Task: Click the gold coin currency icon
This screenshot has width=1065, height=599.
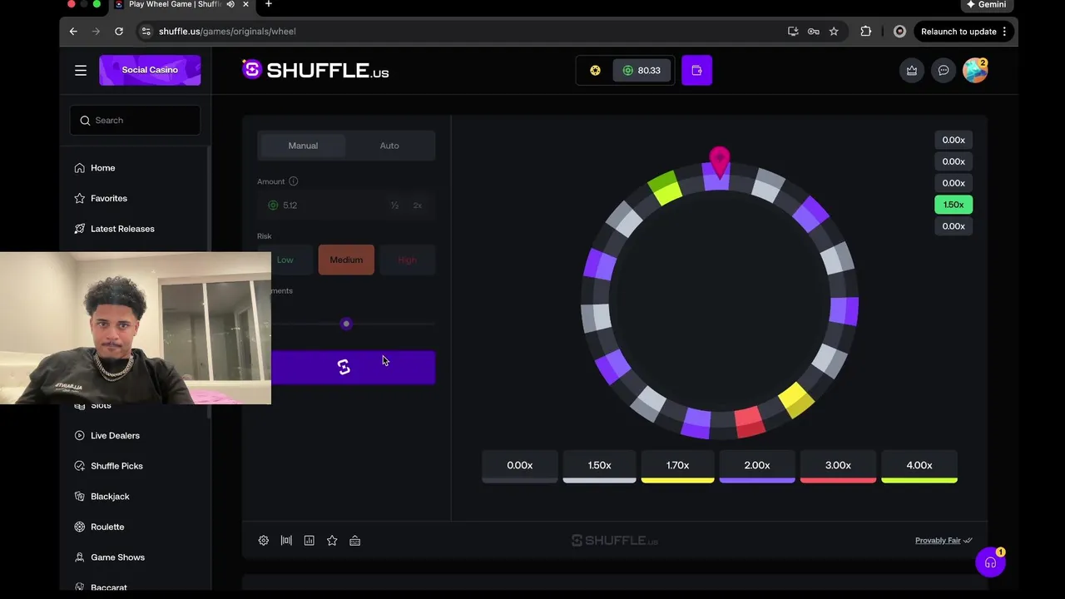Action: tap(595, 71)
